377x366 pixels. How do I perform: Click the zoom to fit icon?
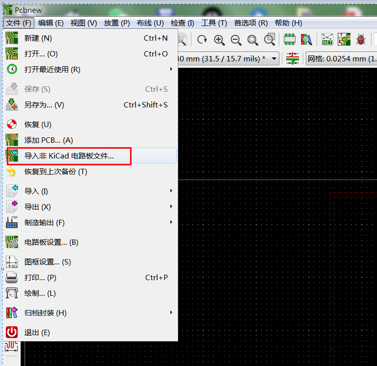(253, 40)
